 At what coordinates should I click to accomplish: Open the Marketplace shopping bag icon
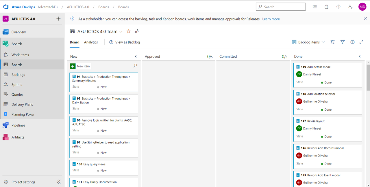pos(326,7)
